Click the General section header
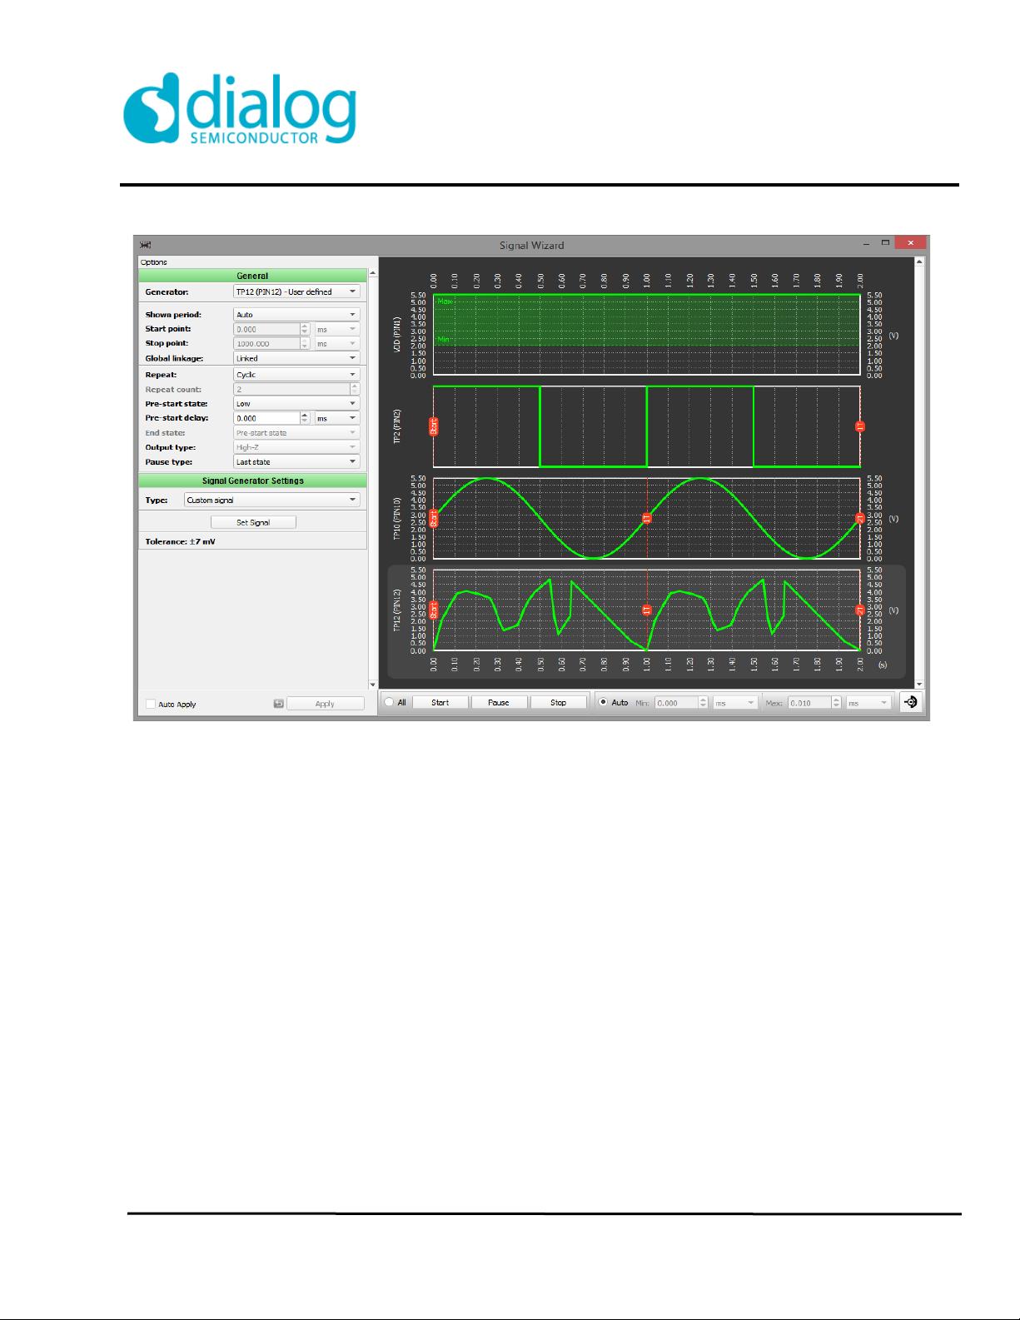The height and width of the screenshot is (1320, 1020). tap(252, 276)
